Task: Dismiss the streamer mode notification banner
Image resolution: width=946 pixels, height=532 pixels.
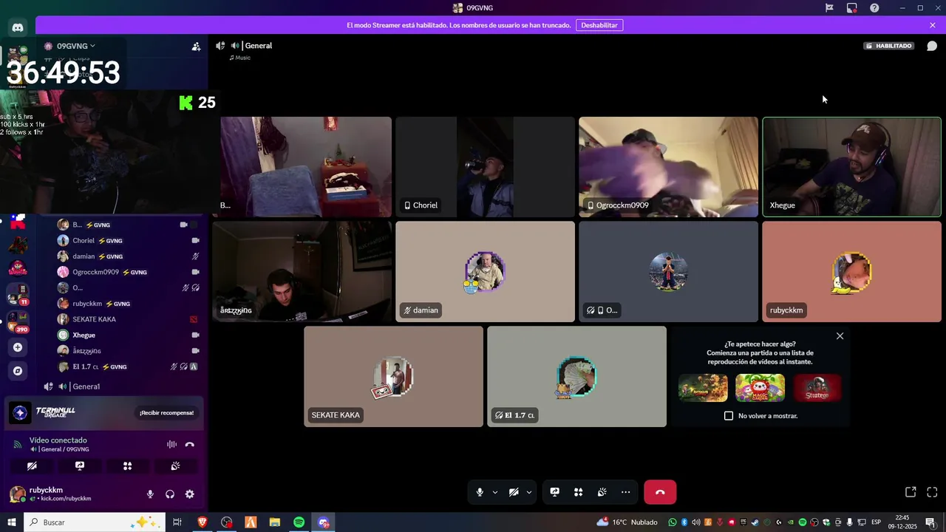Action: coord(933,25)
